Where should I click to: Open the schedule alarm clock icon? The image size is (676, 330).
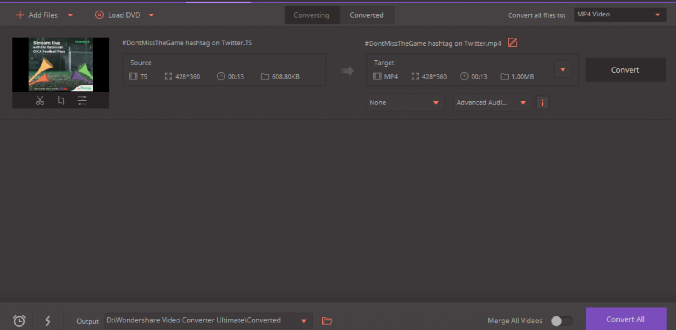click(x=19, y=321)
